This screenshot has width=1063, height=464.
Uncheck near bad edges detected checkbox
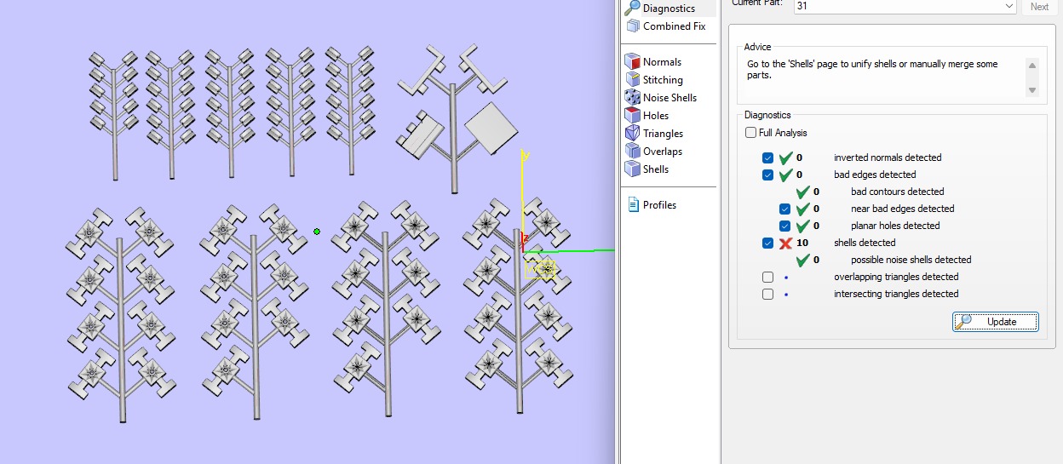coord(784,209)
